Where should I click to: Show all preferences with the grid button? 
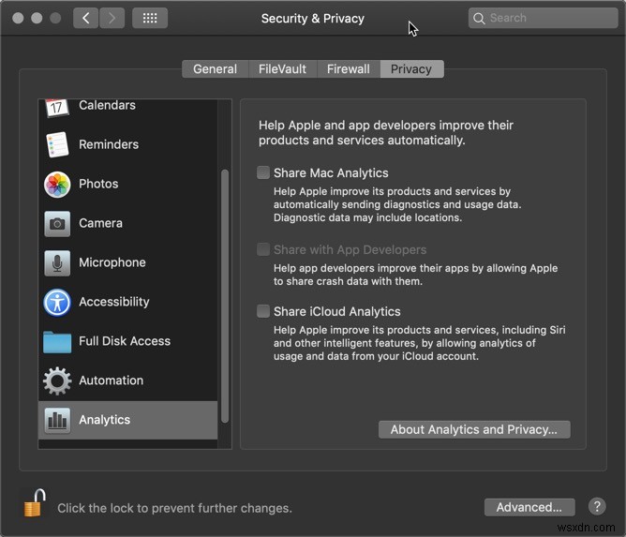pyautogui.click(x=150, y=18)
